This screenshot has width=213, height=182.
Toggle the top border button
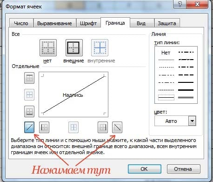click(x=29, y=78)
